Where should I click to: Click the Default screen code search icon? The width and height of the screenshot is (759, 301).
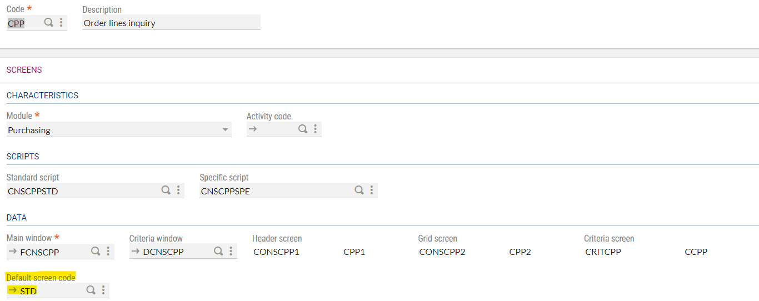click(x=91, y=290)
